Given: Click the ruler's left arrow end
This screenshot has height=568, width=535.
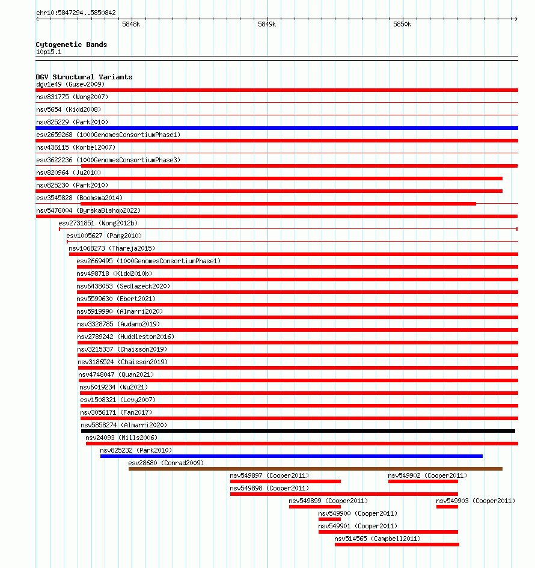Looking at the screenshot, I should tap(37, 19).
